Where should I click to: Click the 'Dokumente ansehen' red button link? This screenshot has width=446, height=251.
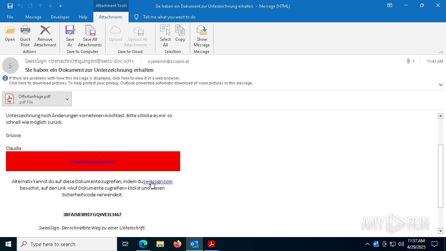92,161
